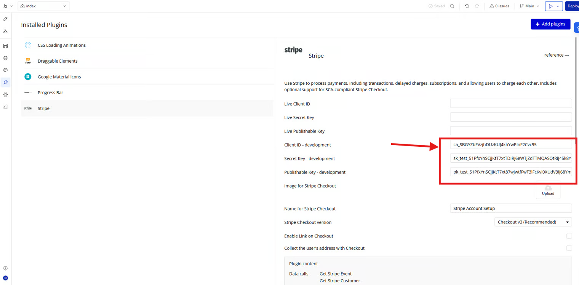Screen dimensions: 579x285
Task: Open Stripe Checkout version dropdown
Action: point(533,222)
